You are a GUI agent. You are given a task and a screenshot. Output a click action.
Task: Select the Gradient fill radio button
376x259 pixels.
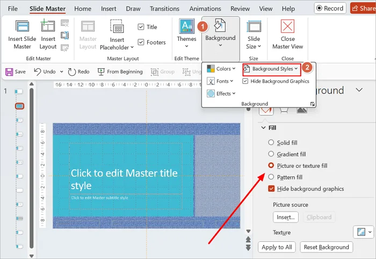pyautogui.click(x=271, y=154)
